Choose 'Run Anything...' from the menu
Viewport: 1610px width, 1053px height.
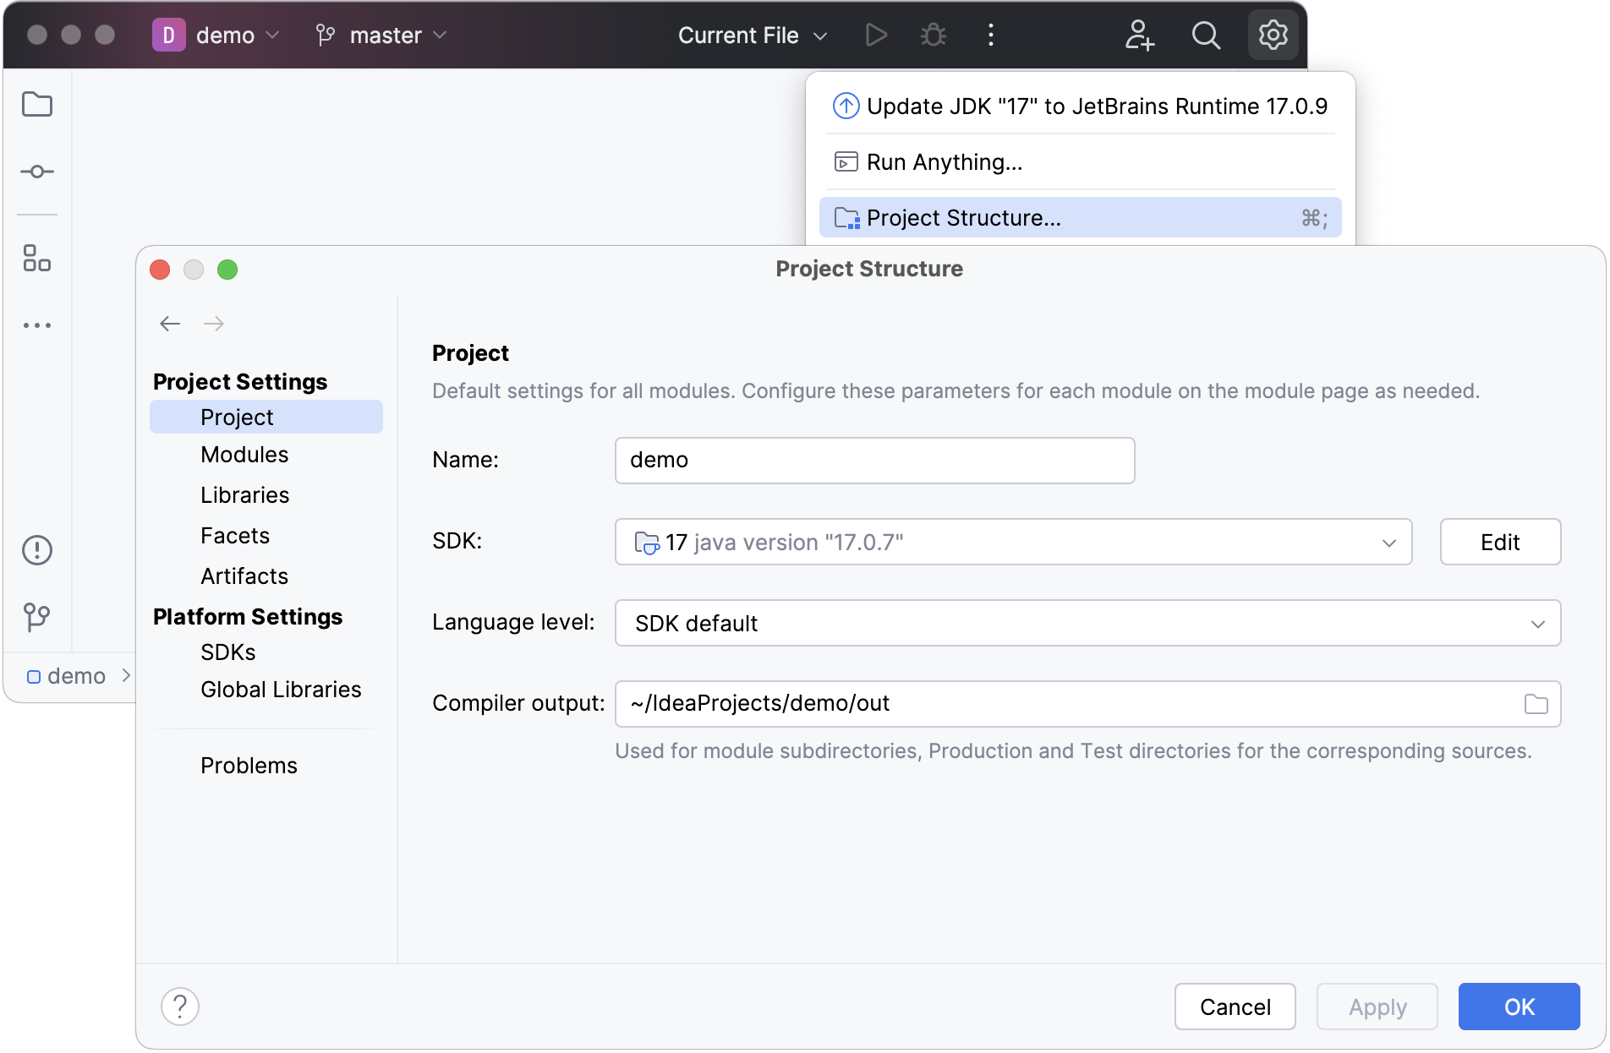pos(944,161)
